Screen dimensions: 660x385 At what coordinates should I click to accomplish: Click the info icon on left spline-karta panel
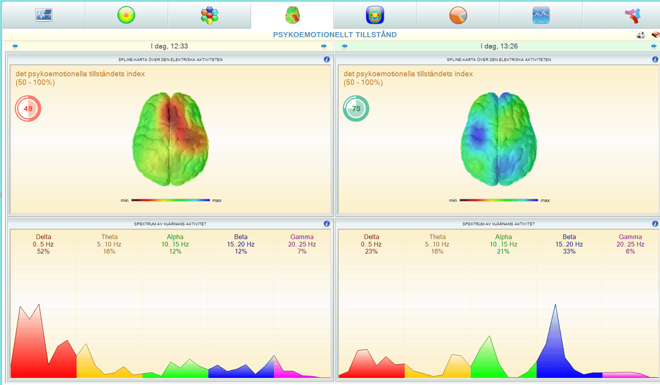pos(327,60)
